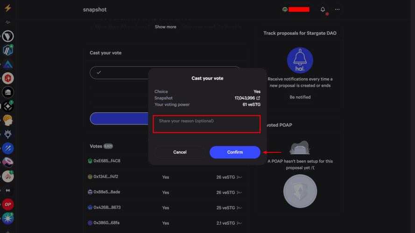Click the 61 veSTG voting power value
This screenshot has width=415, height=233.
252,104
